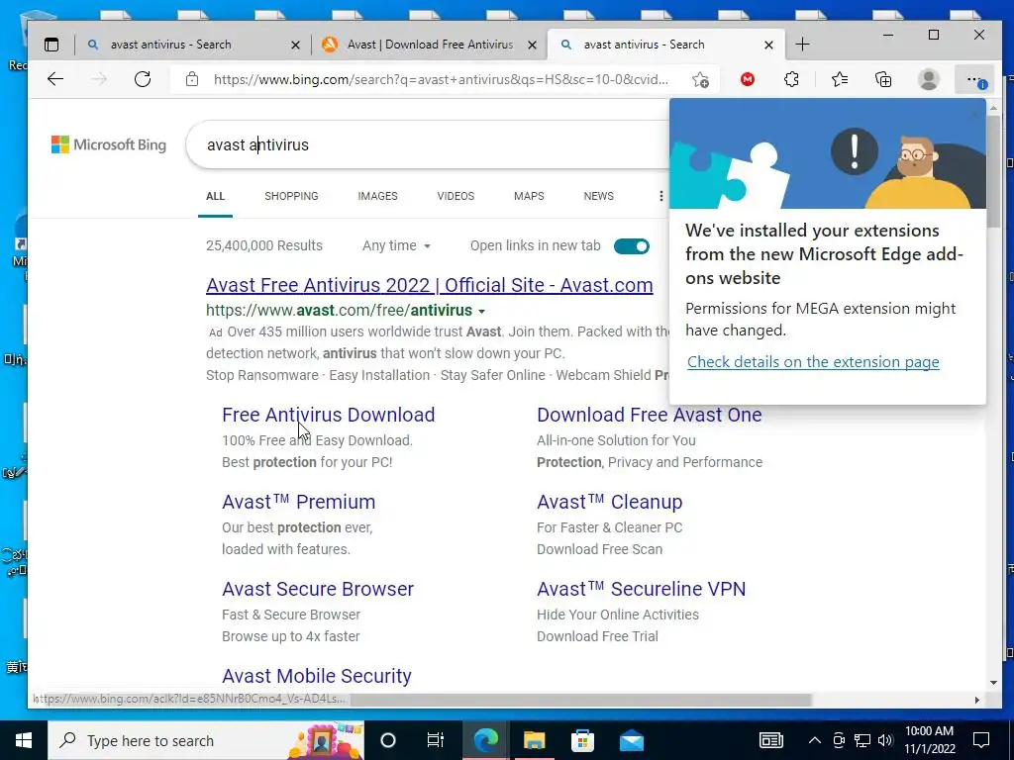Go back using the browser back arrow
This screenshot has height=760, width=1014.
click(x=55, y=79)
